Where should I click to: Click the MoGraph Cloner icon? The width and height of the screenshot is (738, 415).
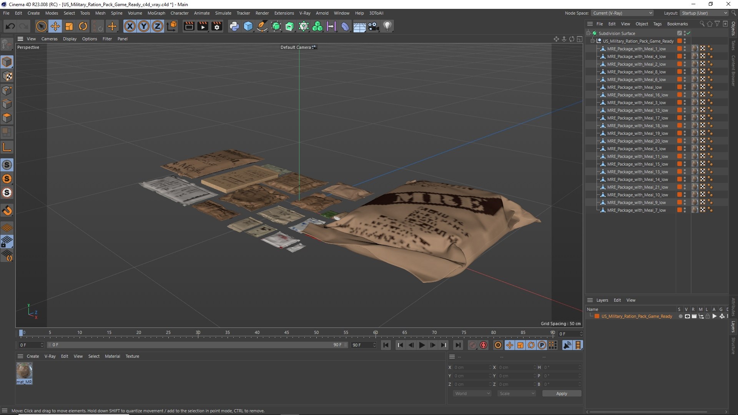pyautogui.click(x=317, y=26)
